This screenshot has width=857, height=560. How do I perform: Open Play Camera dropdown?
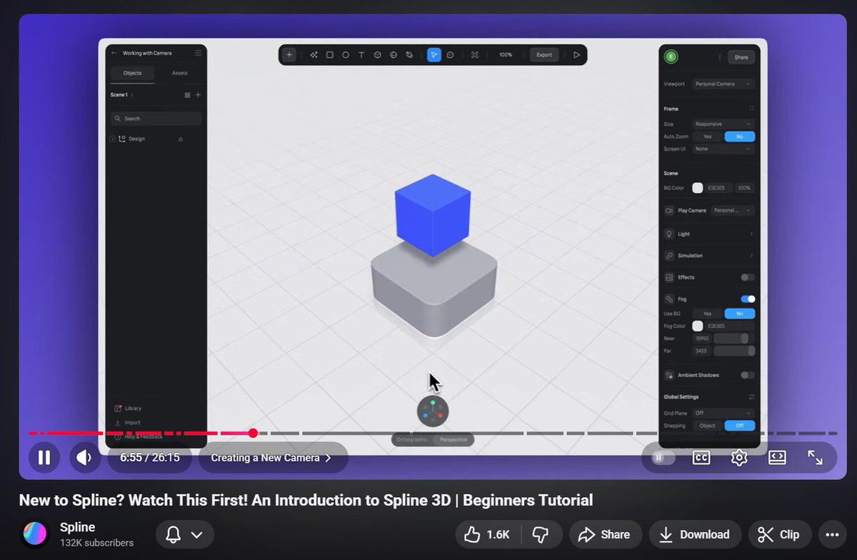pyautogui.click(x=733, y=210)
